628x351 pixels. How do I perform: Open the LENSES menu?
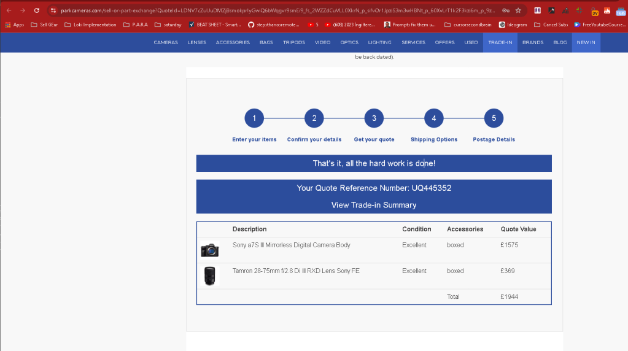196,42
